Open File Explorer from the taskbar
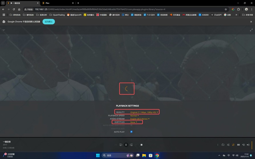The height and width of the screenshot is (159, 255). coord(144,155)
